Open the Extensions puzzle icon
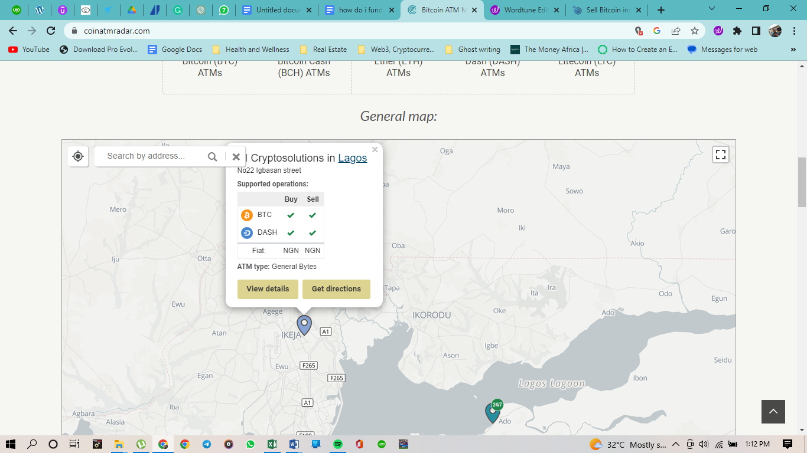The width and height of the screenshot is (807, 453). [737, 31]
